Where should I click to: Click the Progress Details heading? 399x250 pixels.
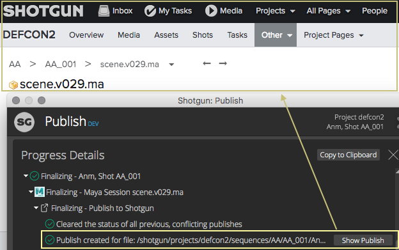[x=63, y=155]
